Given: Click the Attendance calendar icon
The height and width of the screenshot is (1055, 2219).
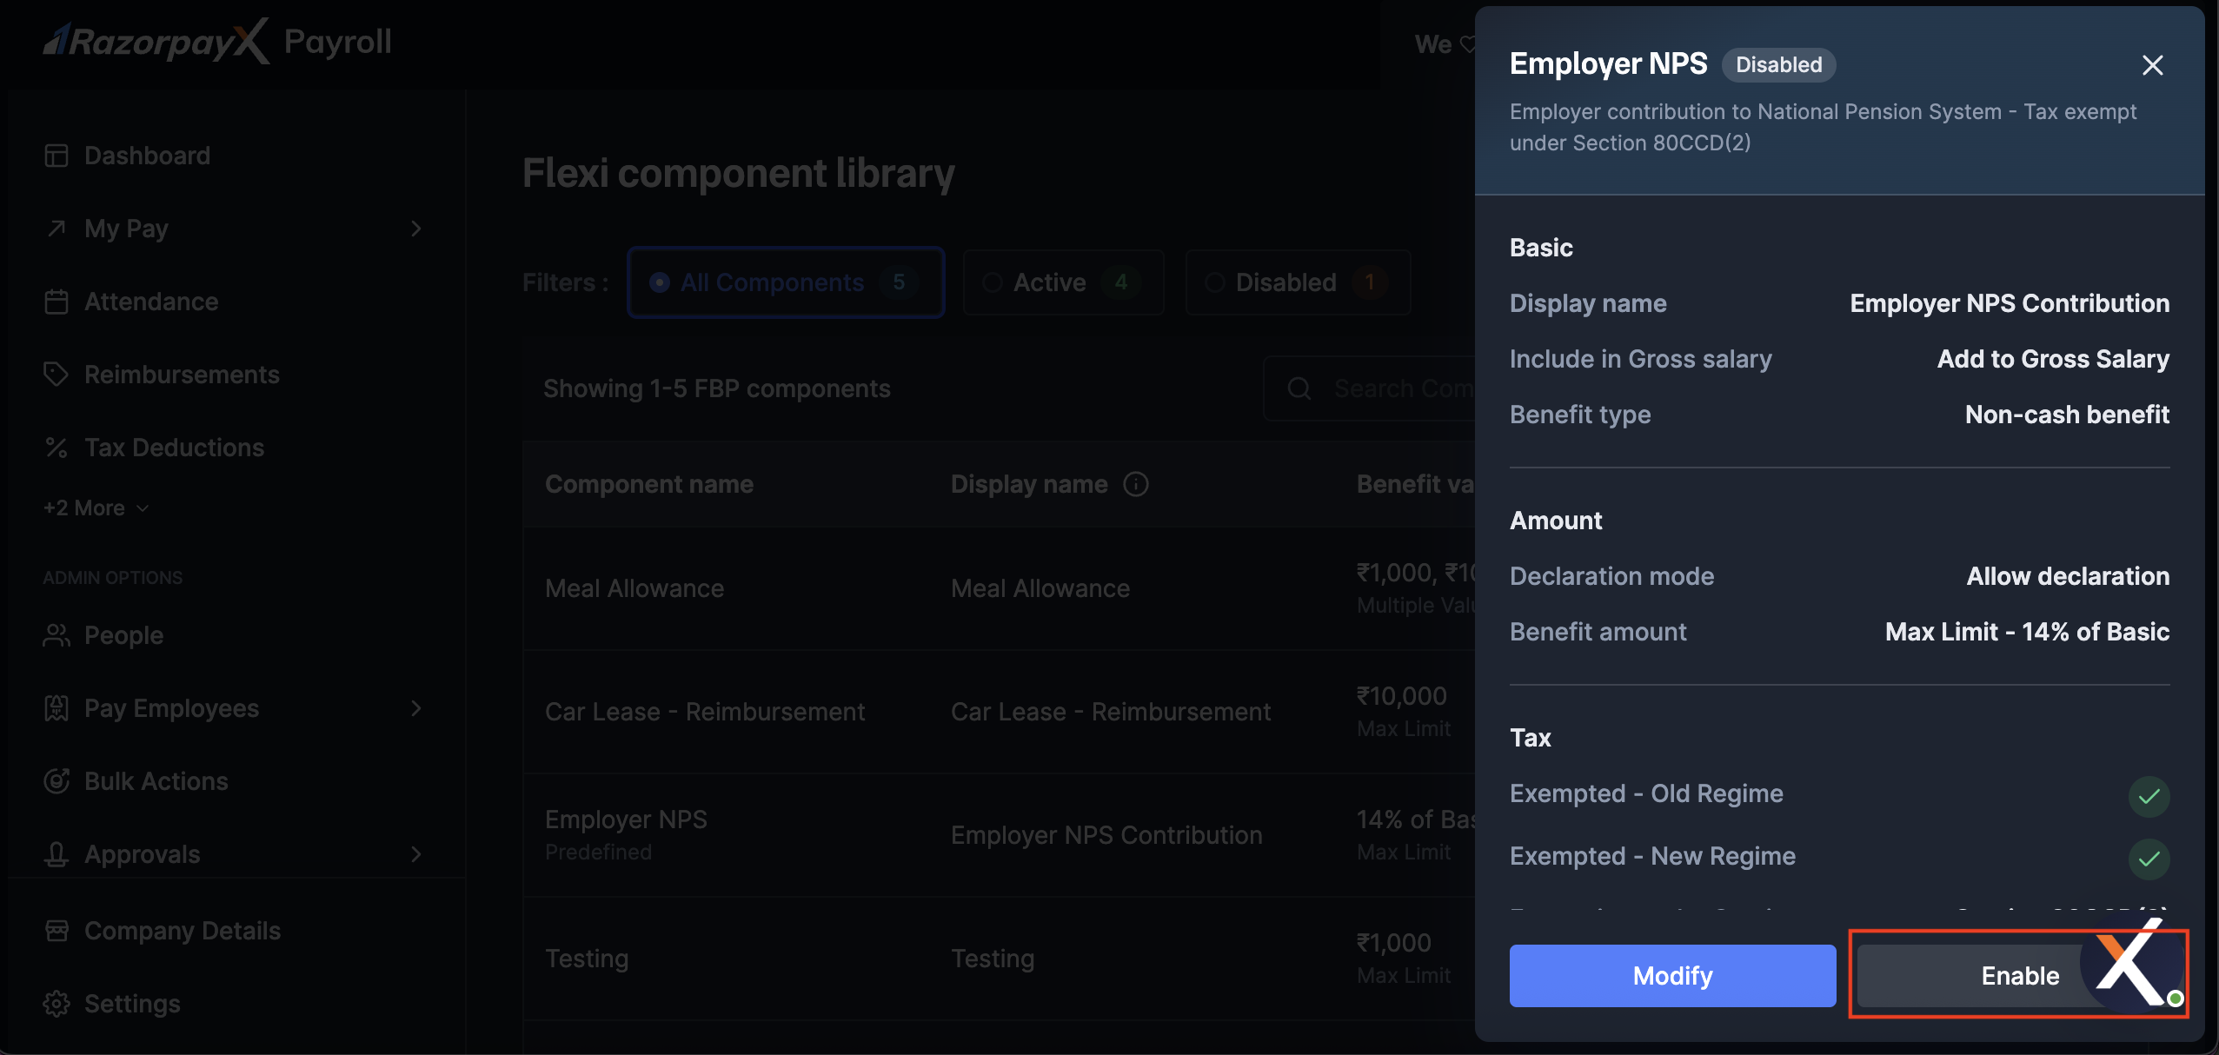Looking at the screenshot, I should pos(56,302).
